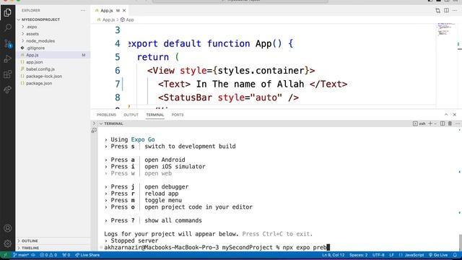Change indentation via Spaces: 2
This screenshot has width=462, height=260.
(358, 255)
